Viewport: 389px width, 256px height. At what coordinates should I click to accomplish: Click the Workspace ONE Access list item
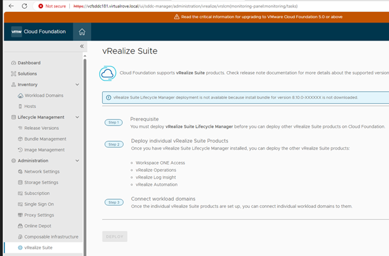click(x=160, y=163)
